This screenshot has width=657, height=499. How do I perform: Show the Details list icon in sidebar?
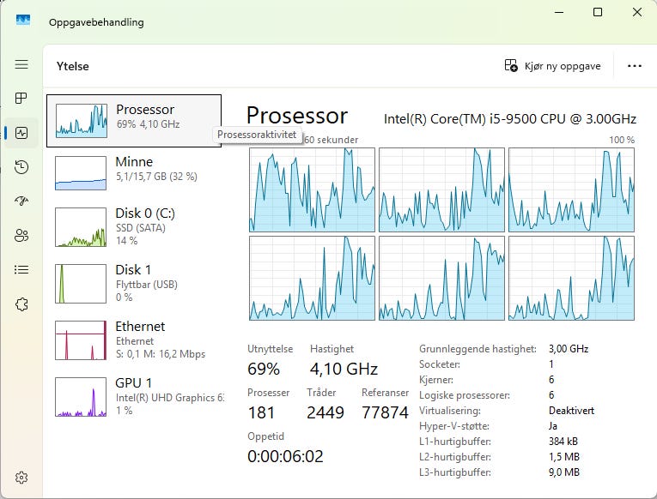tap(21, 270)
